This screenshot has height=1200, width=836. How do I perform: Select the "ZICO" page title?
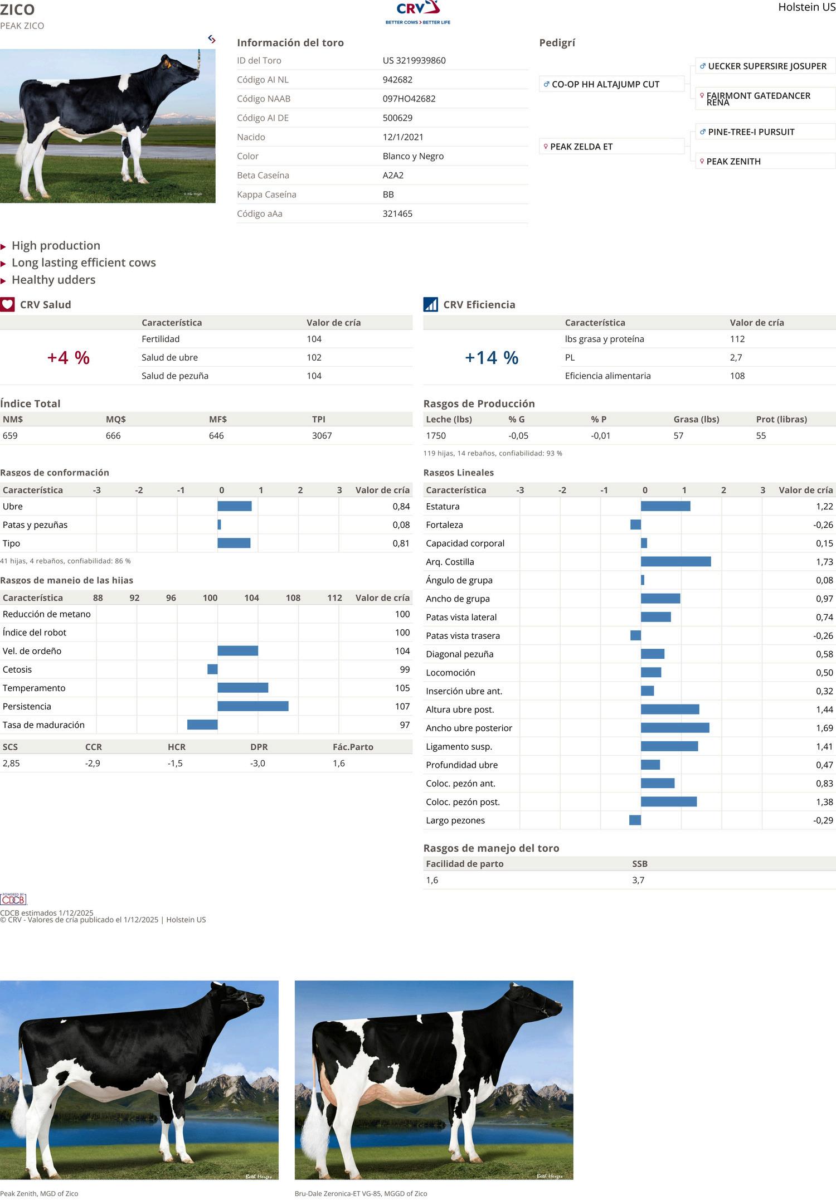tap(17, 9)
